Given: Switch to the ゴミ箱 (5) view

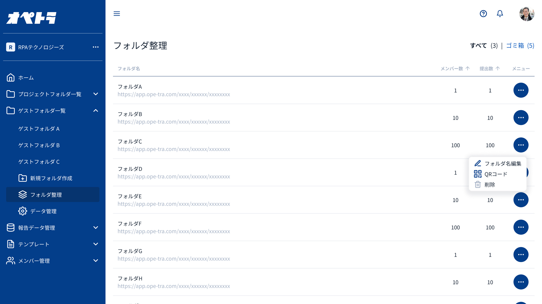Looking at the screenshot, I should 520,46.
